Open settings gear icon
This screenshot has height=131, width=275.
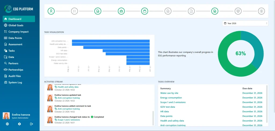click(x=19, y=124)
